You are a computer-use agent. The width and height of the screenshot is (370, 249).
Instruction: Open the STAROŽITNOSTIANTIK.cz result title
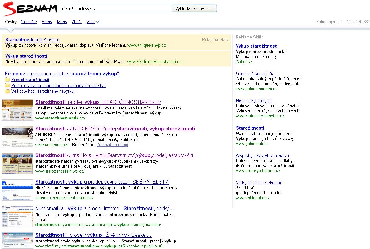point(98,102)
